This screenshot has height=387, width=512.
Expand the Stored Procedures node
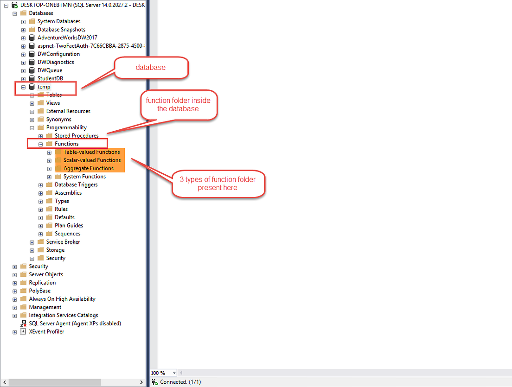[40, 135]
